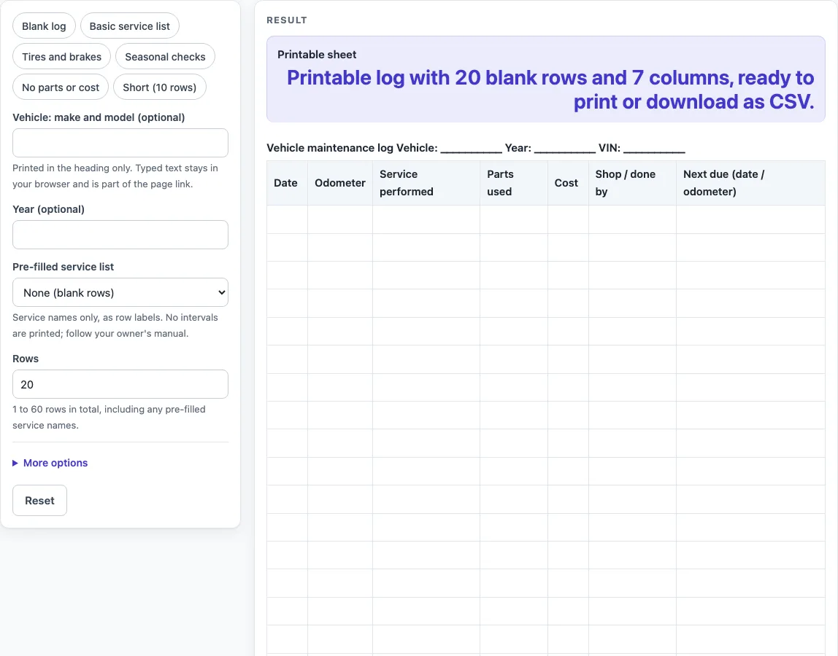Viewport: 838px width, 656px height.
Task: Pick the Seasonal checks preset
Action: (165, 57)
